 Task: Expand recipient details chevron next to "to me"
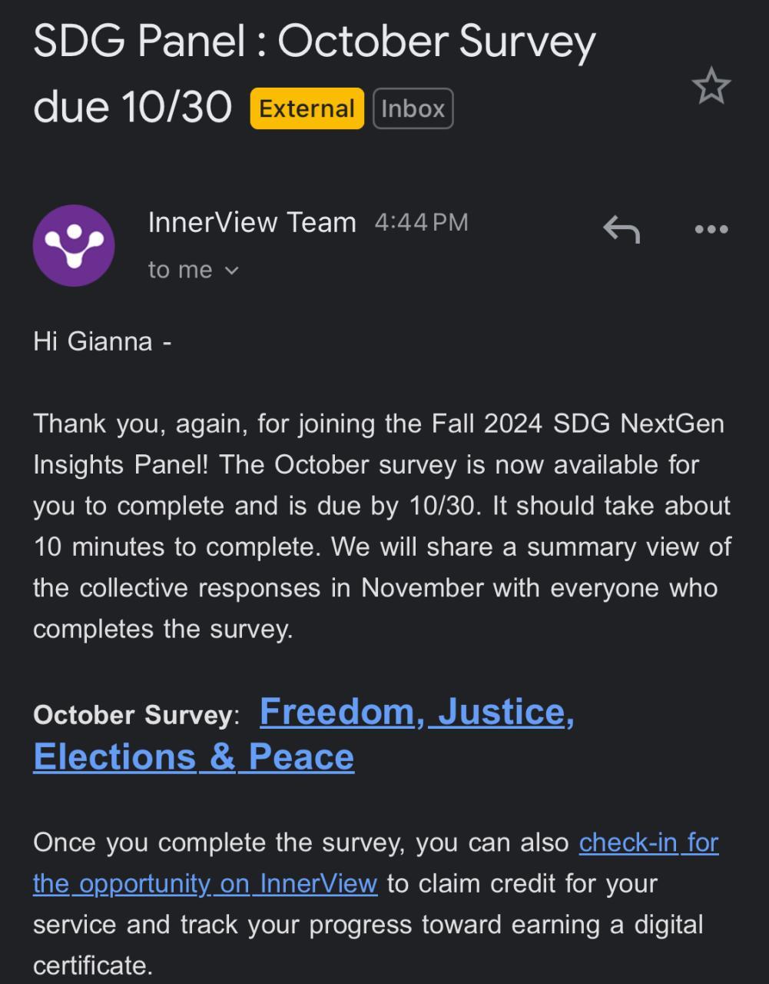click(232, 271)
